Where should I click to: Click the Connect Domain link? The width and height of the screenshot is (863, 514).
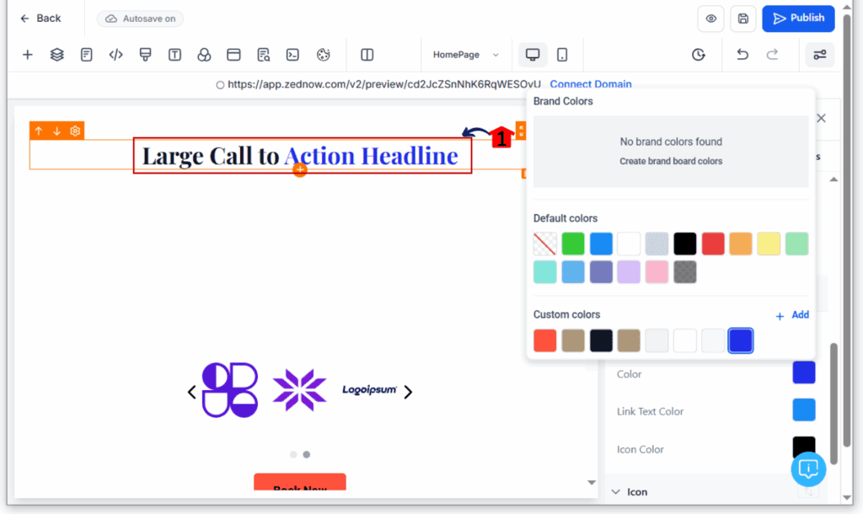591,84
